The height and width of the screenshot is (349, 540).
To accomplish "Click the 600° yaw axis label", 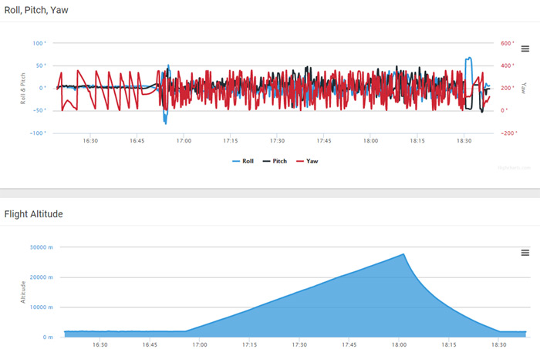I will tap(508, 43).
